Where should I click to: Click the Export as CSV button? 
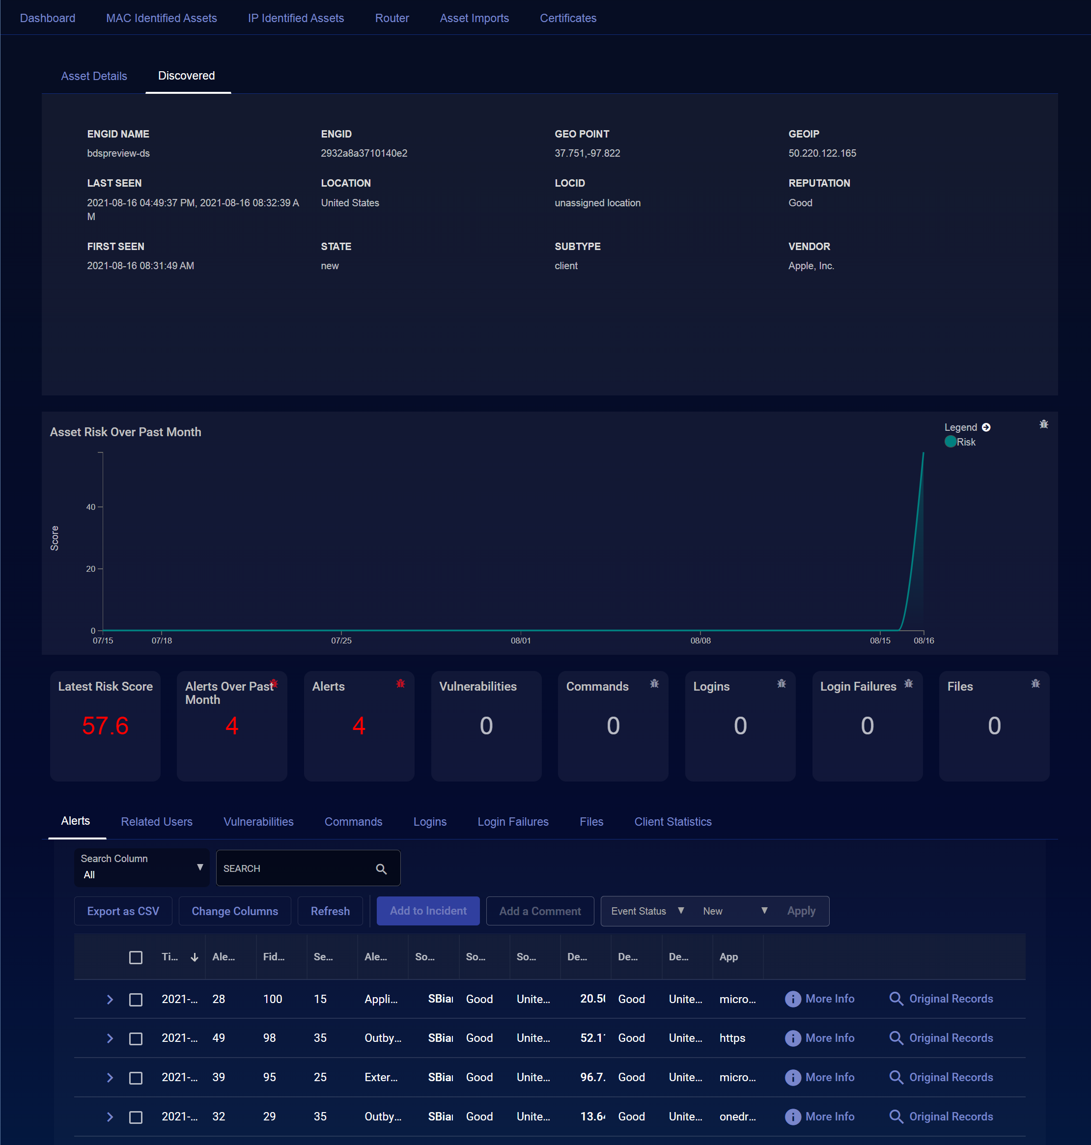[123, 911]
